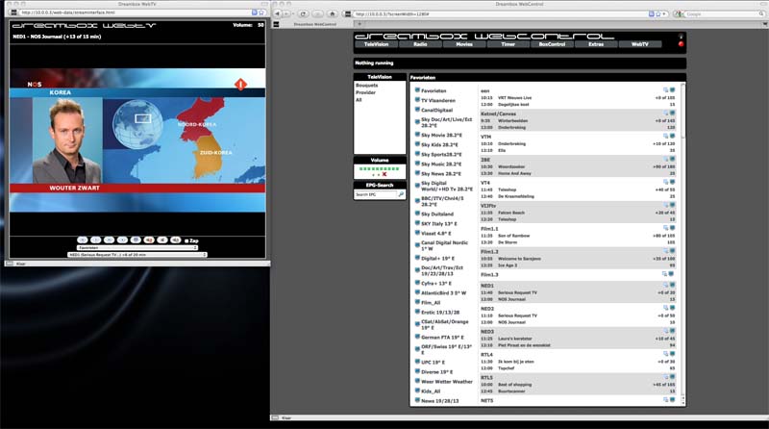Open the Sky News 28.2°E bouquet

point(441,174)
